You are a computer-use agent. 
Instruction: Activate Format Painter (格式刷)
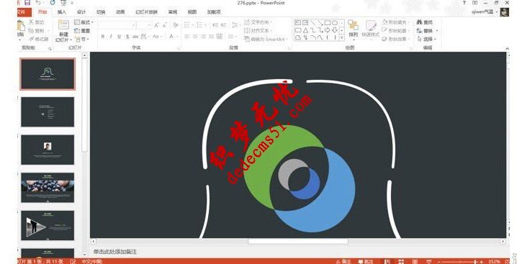click(38, 39)
